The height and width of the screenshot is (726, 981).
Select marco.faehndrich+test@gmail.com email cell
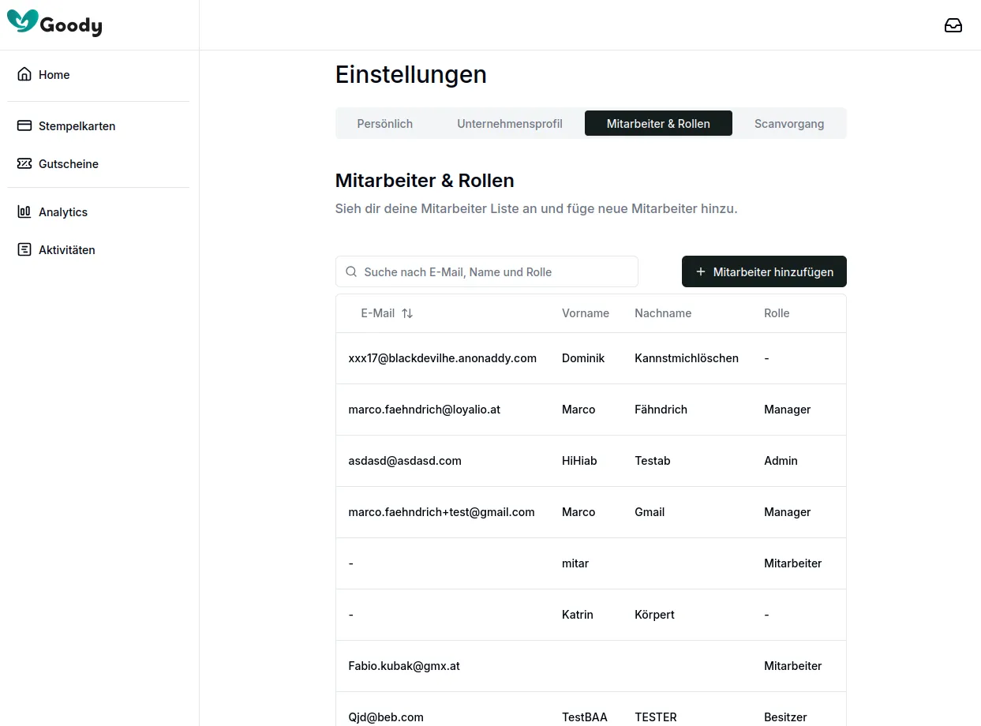coord(441,512)
